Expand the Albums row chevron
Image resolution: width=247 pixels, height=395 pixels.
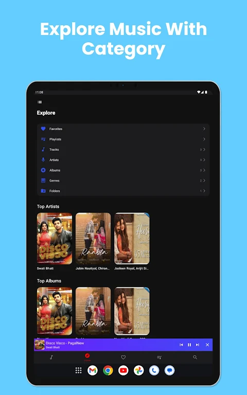click(204, 170)
